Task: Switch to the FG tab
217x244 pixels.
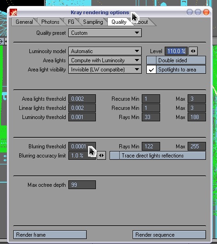Action: tap(71, 22)
